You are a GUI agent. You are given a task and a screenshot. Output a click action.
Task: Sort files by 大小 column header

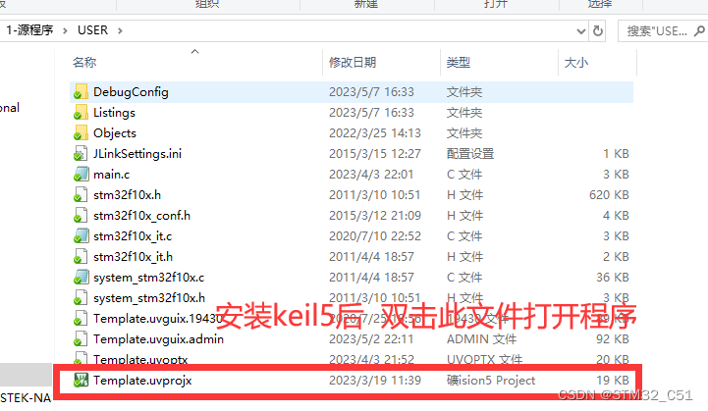[x=576, y=62]
